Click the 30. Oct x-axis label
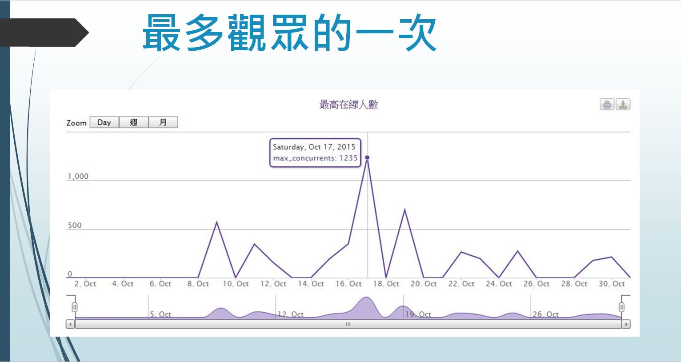Viewport: 681px width, 362px height. pos(612,284)
